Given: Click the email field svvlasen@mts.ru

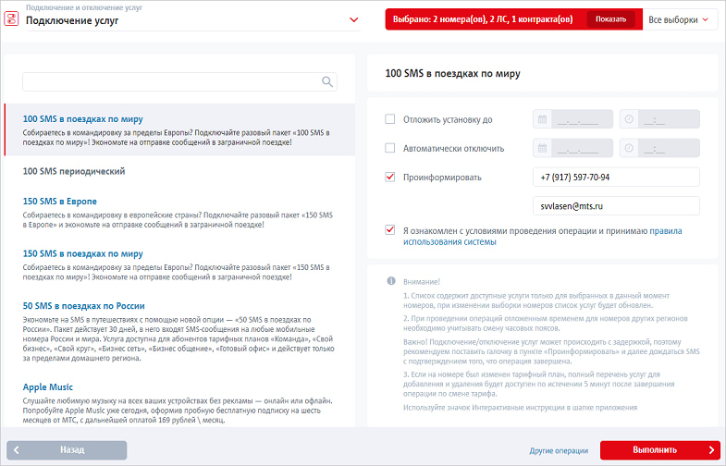Looking at the screenshot, I should 616,206.
